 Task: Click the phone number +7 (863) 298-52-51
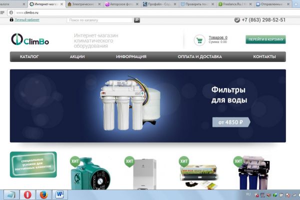pyautogui.click(x=263, y=20)
